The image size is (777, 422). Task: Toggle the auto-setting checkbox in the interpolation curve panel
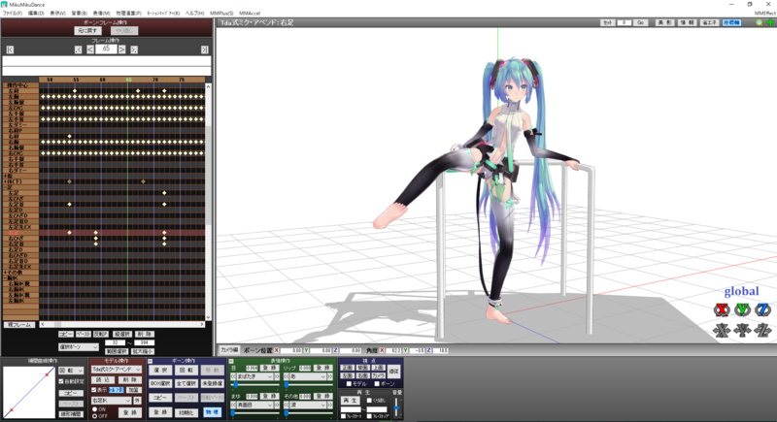click(61, 381)
